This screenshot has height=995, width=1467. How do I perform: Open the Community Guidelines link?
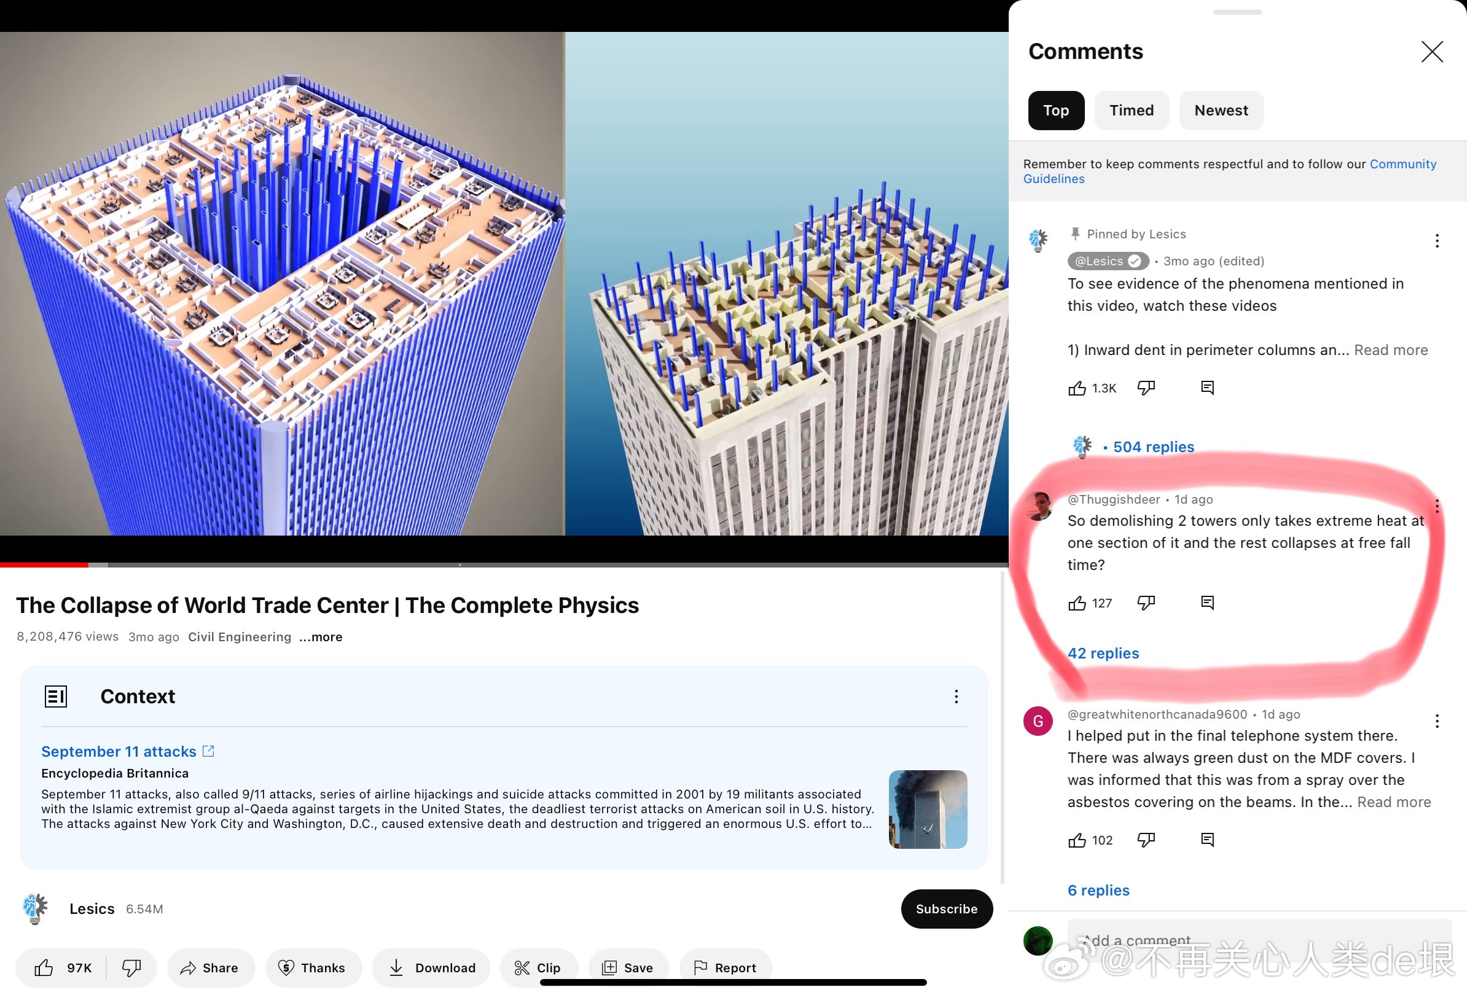1229,171
